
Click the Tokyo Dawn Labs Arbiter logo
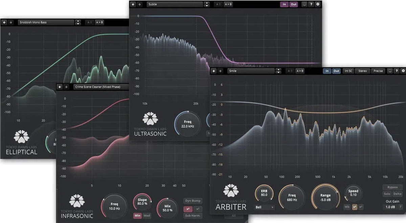click(x=231, y=191)
